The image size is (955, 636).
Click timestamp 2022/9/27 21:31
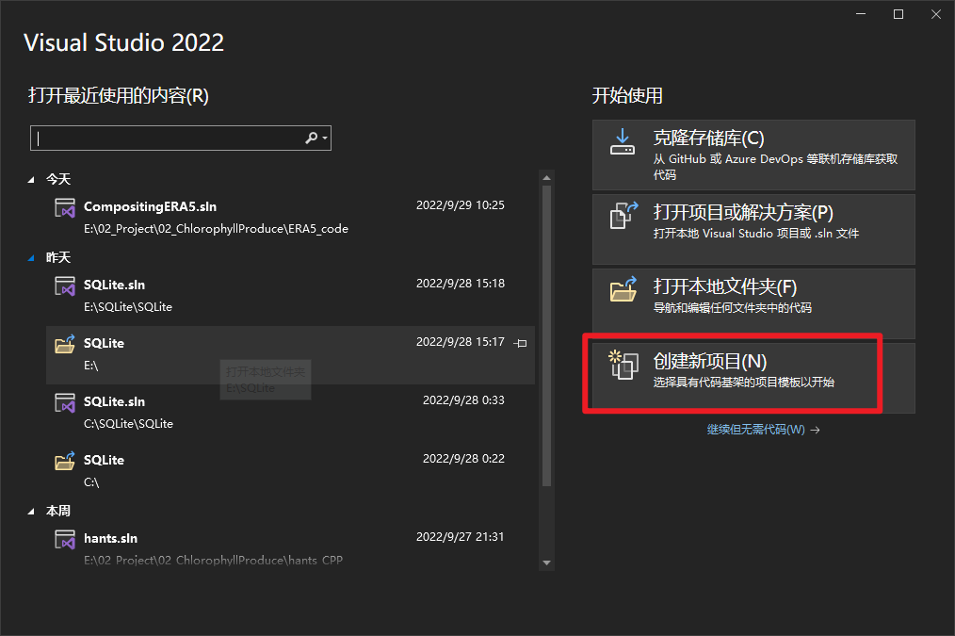click(x=461, y=537)
